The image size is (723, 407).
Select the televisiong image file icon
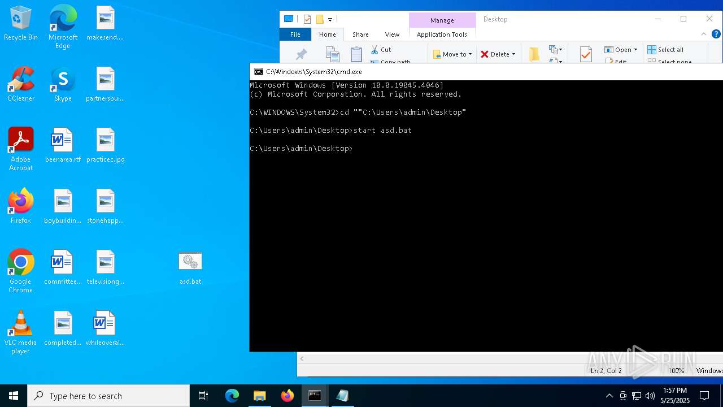click(x=106, y=267)
